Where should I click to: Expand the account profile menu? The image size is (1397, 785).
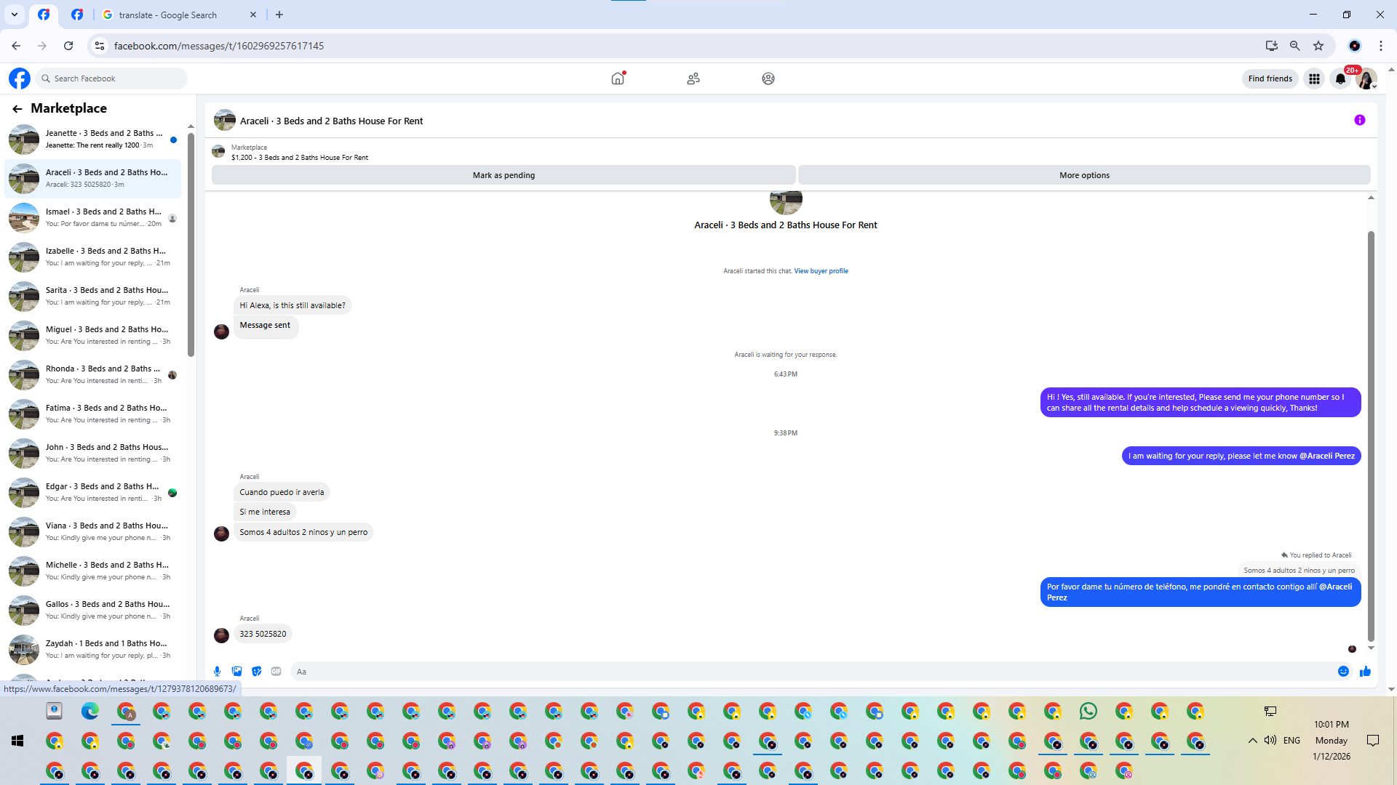click(x=1366, y=78)
